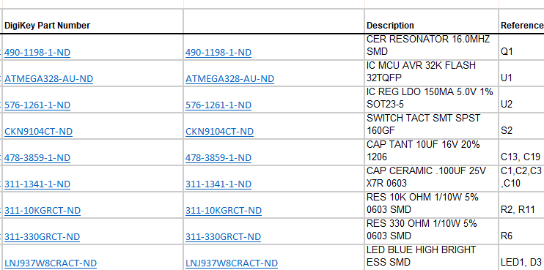The height and width of the screenshot is (270, 544).
Task: Open the first-column LNJ937W8CRACT-ND link
Action: tap(51, 263)
